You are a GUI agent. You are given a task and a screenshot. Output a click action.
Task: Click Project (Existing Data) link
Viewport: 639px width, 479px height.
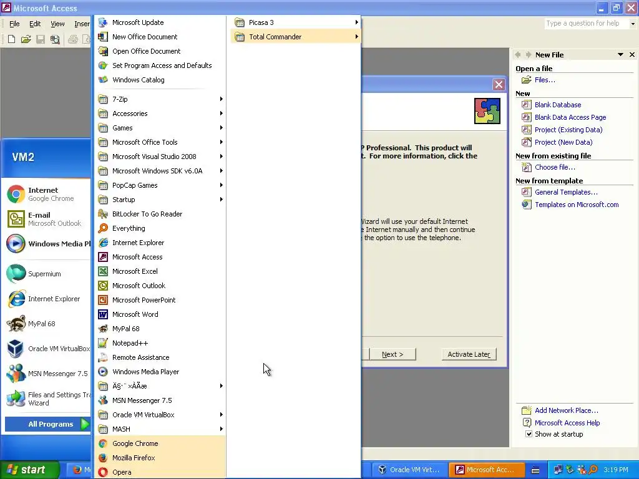(x=568, y=130)
